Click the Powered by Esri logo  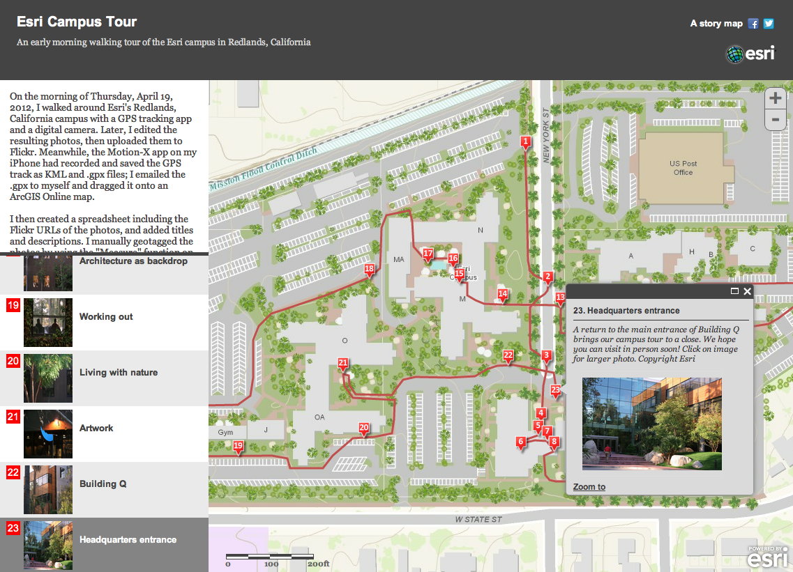(768, 557)
